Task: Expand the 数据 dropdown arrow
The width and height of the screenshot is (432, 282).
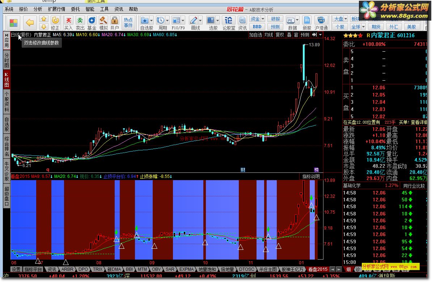Action: [x=297, y=20]
